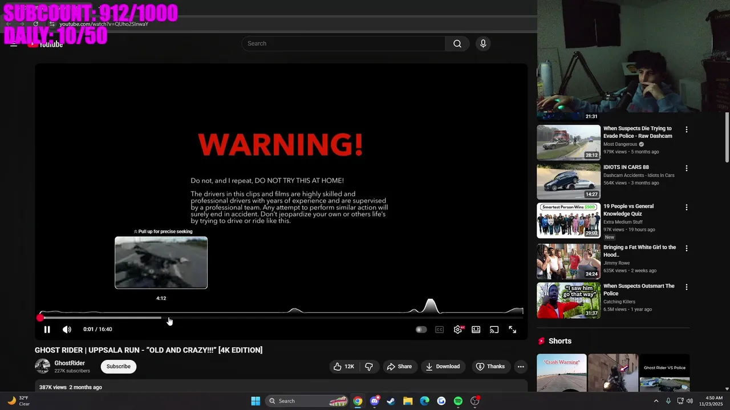This screenshot has height=410, width=730.
Task: Switch to theater mode view
Action: pos(476,329)
